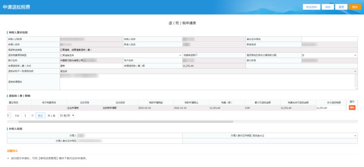Click the 共 1 条 record count text
This screenshot has height=167, width=364.
coord(51,116)
